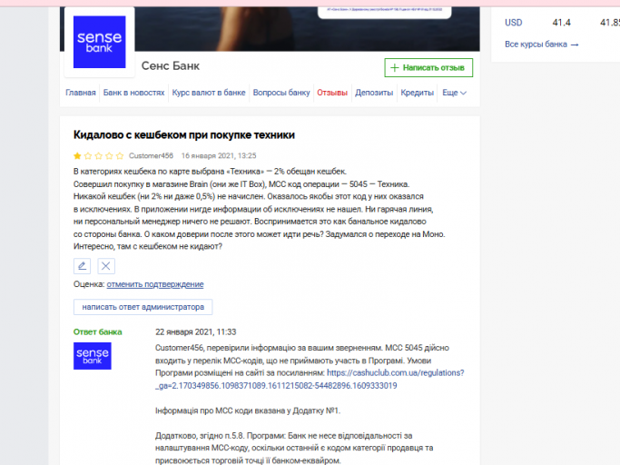Click the edit pencil icon under the review
Image resolution: width=620 pixels, height=465 pixels.
point(83,266)
